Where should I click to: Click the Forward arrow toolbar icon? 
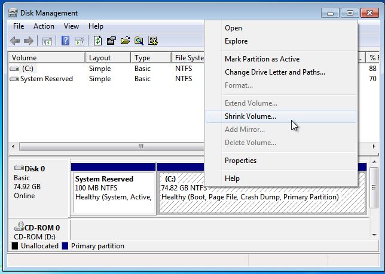pos(29,41)
